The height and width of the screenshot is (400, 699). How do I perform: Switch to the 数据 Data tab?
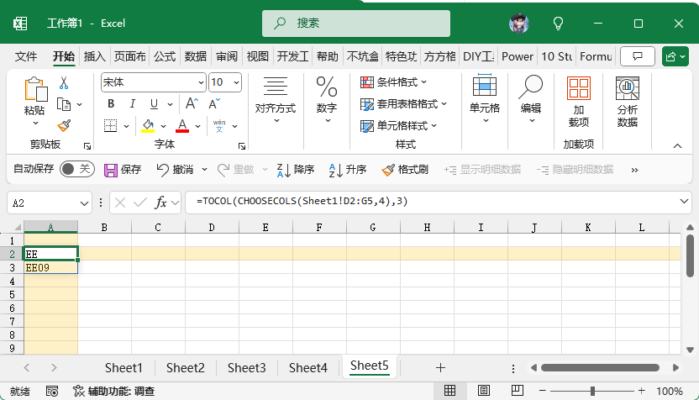[196, 56]
